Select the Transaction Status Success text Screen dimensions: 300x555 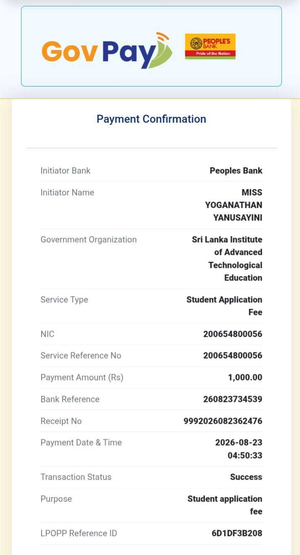(246, 477)
